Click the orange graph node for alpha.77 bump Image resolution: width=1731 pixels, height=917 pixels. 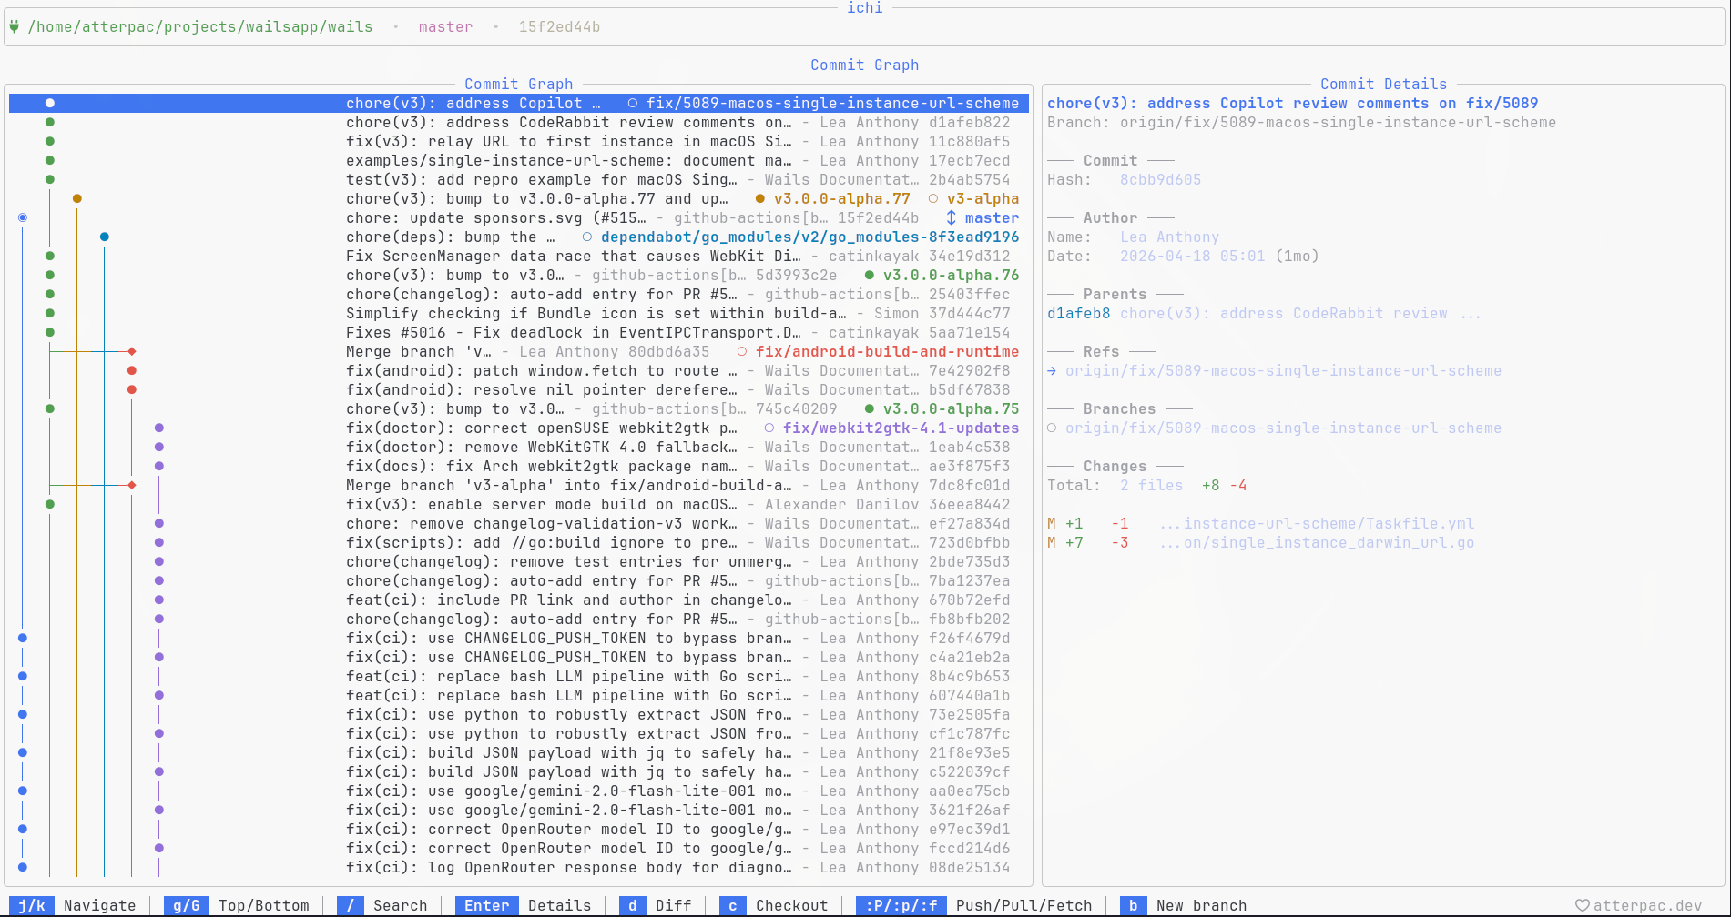click(x=77, y=199)
